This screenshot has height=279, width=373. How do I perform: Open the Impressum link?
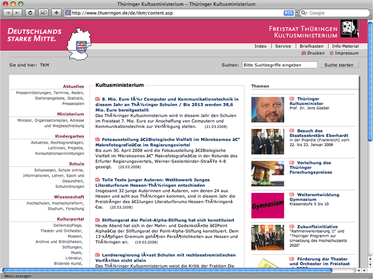pos(346,53)
